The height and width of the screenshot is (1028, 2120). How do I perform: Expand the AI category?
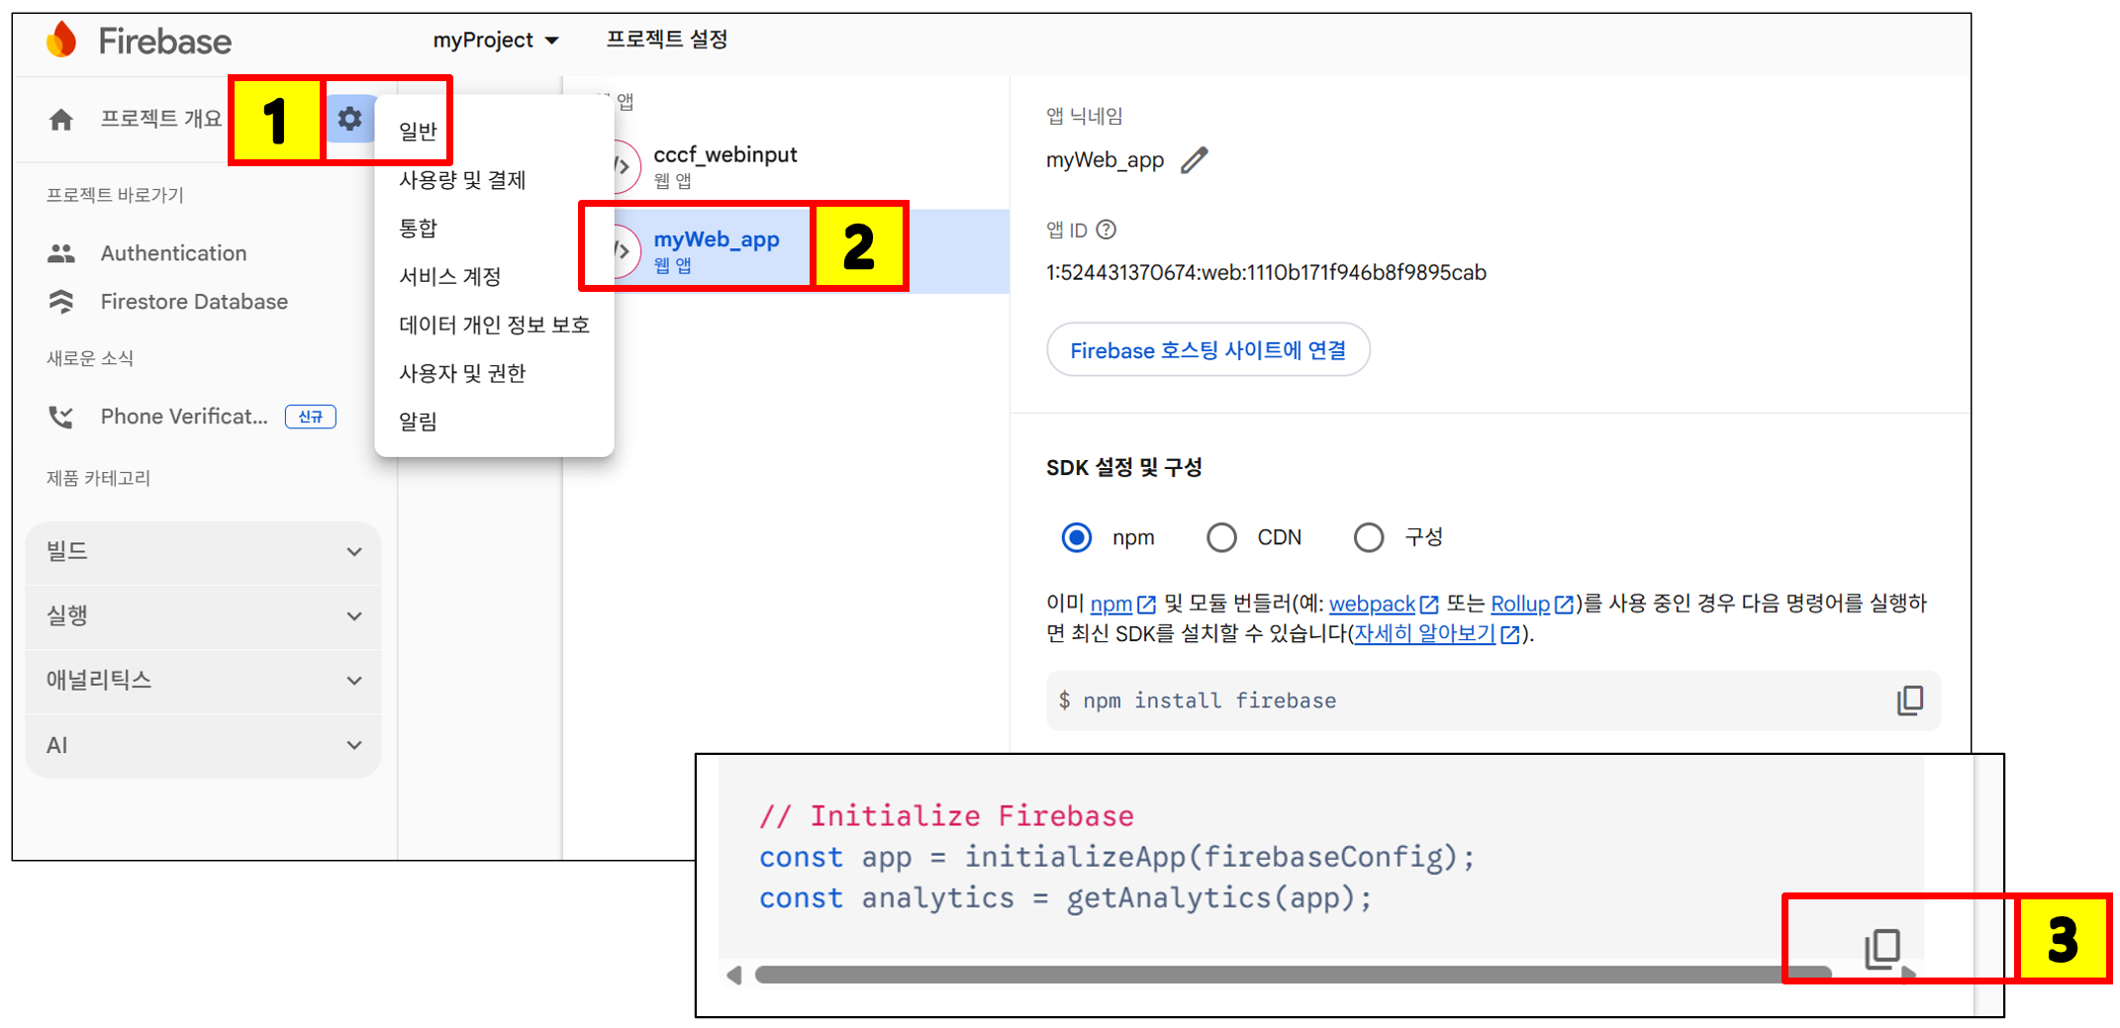point(204,745)
